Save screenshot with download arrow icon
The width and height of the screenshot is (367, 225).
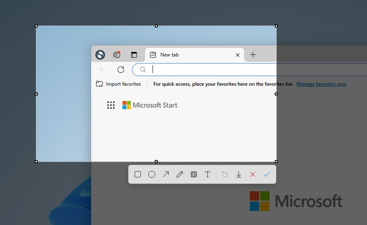click(239, 174)
